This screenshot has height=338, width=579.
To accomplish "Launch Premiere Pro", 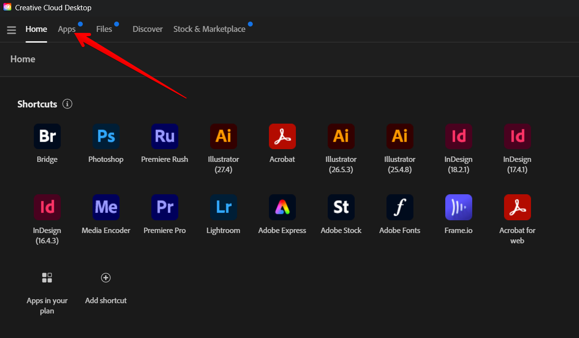I will [165, 207].
